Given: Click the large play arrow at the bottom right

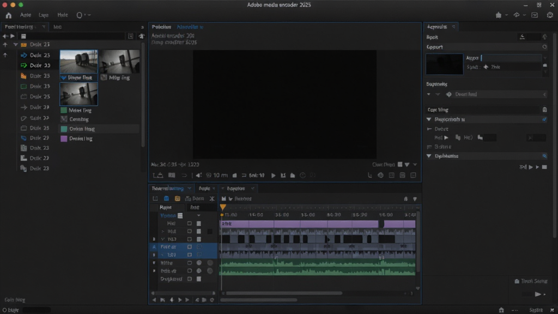Looking at the screenshot, I should click(x=538, y=294).
